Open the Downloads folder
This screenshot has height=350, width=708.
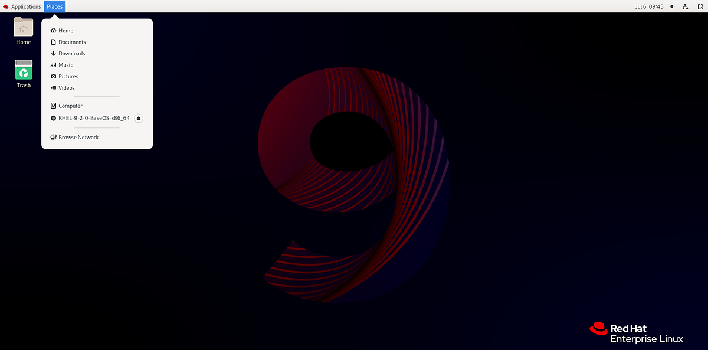click(x=71, y=53)
